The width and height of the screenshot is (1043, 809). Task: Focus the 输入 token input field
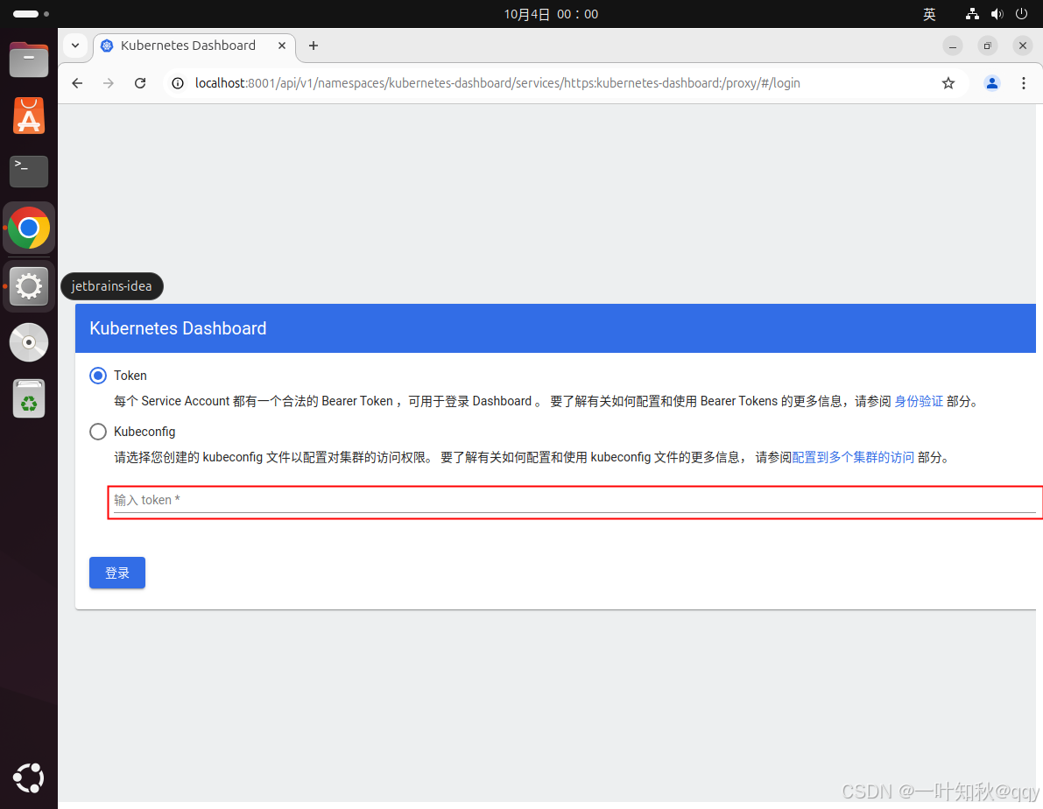pos(574,502)
